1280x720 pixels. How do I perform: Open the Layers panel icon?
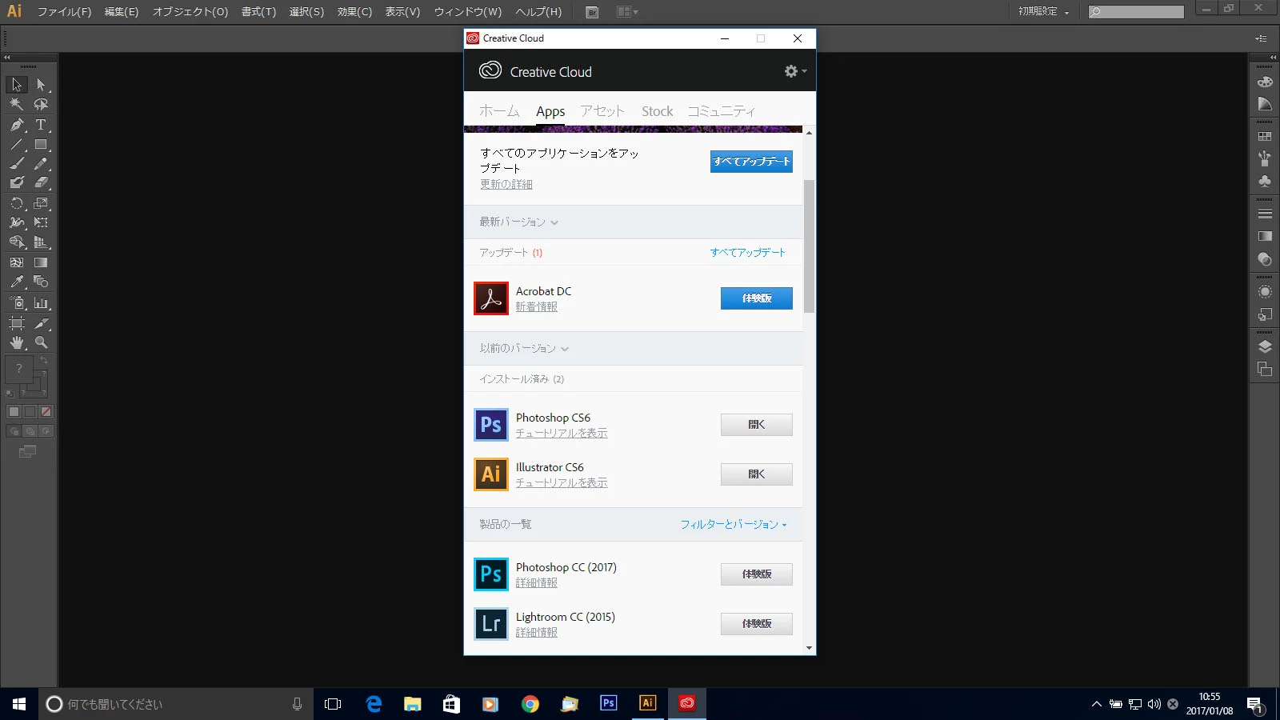[1265, 346]
